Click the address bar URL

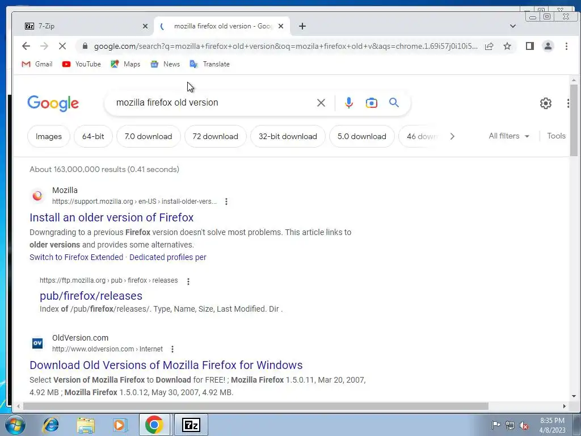pyautogui.click(x=285, y=47)
